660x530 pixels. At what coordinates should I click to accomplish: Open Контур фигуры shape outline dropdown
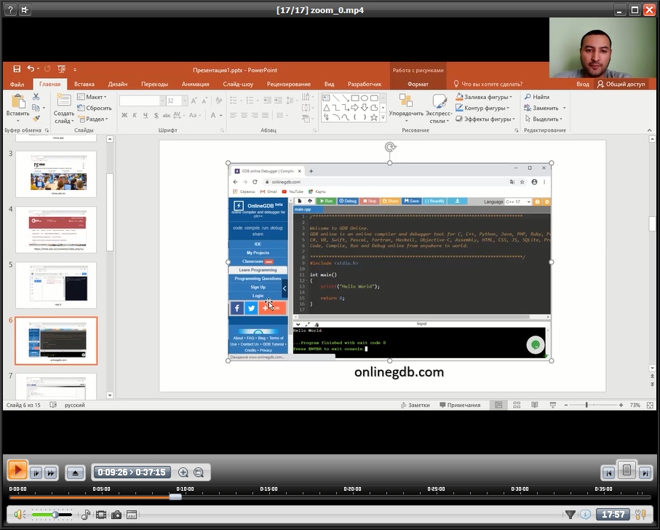tap(482, 108)
